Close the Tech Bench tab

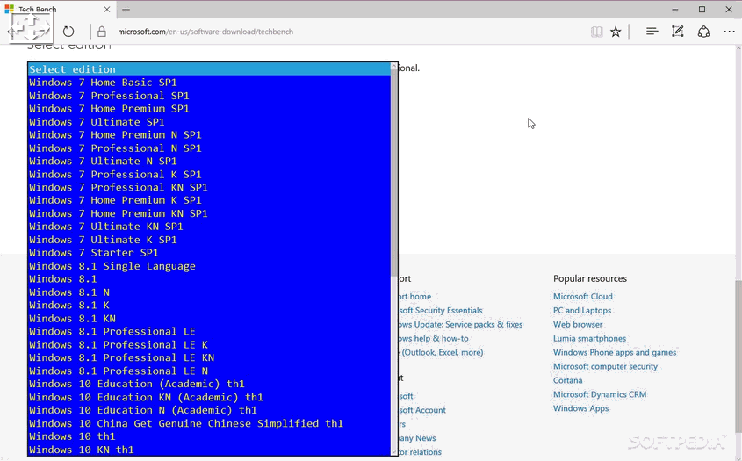[106, 10]
